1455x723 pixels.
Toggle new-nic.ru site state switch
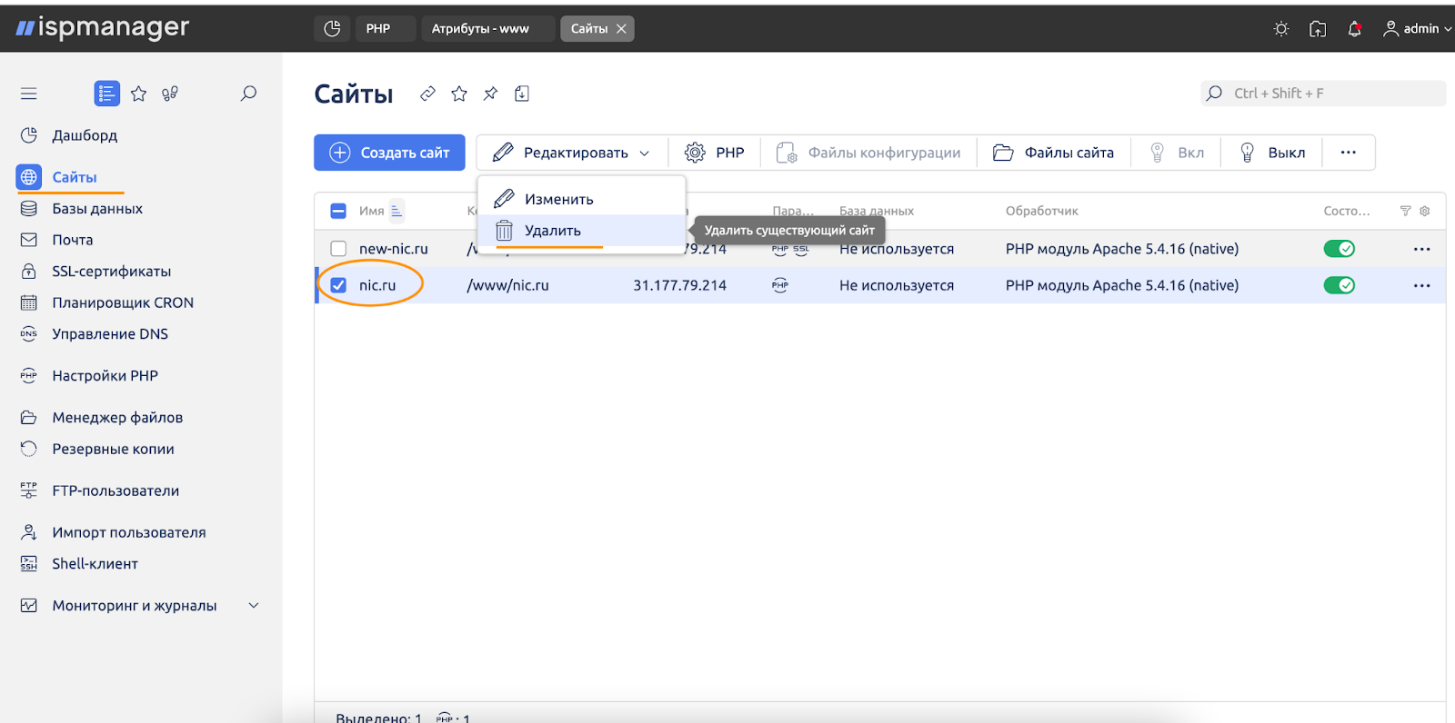click(1340, 249)
